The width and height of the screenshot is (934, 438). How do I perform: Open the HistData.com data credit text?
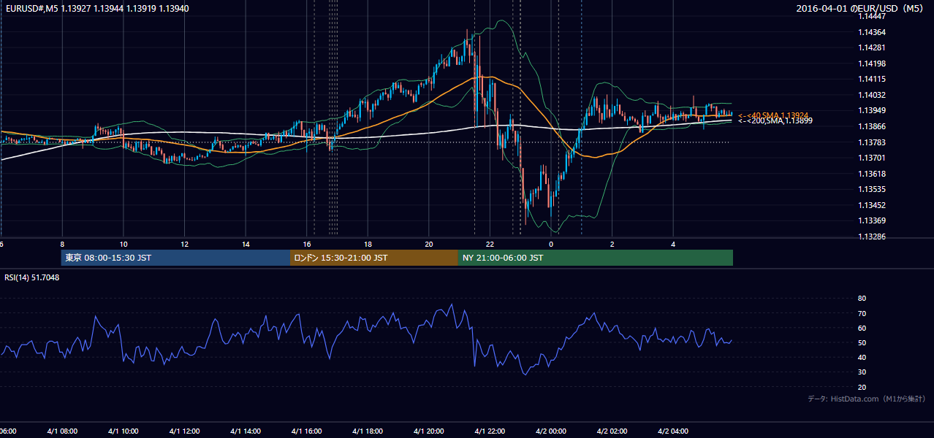[867, 399]
